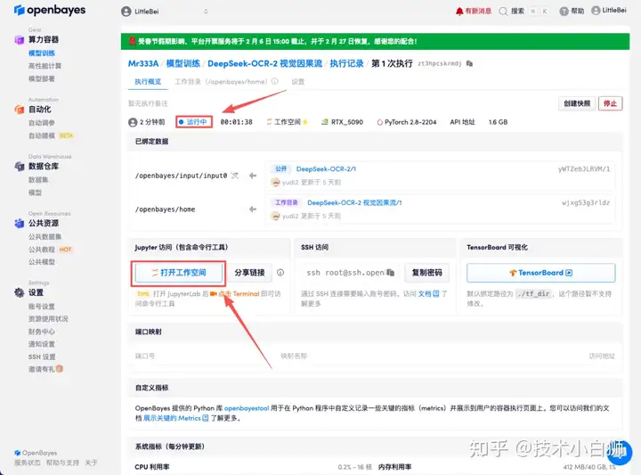Click 帮助与支持 footer link

click(x=62, y=463)
